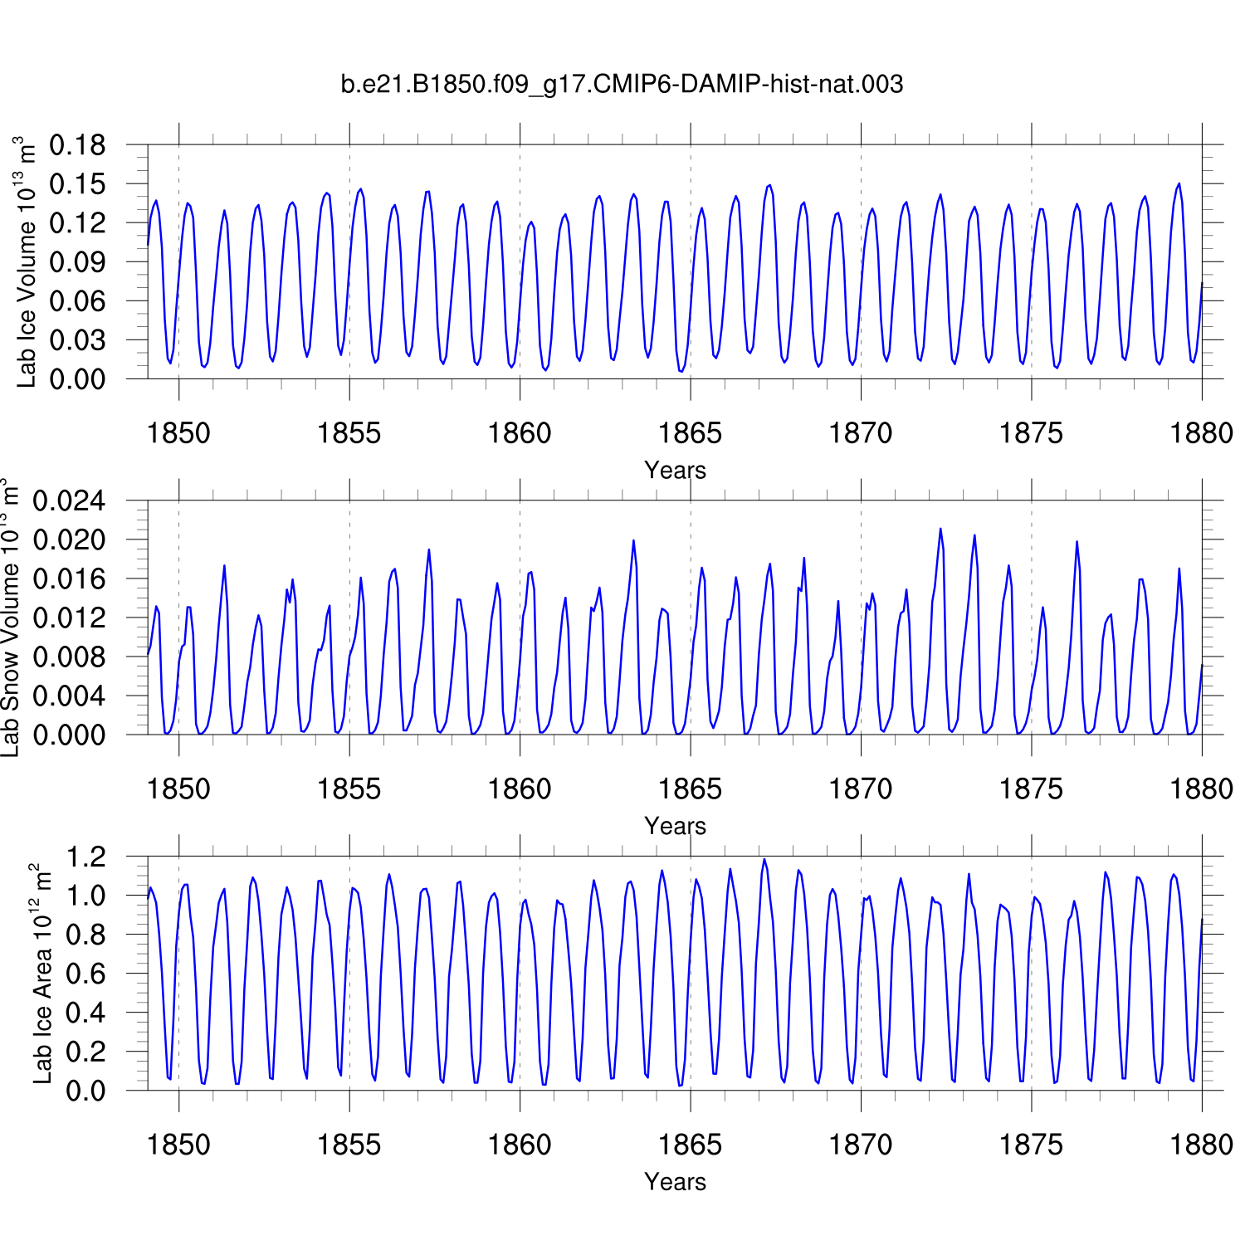1245x1245 pixels.
Task: Click the 1.2 value on ice area axis
Action: [86, 857]
